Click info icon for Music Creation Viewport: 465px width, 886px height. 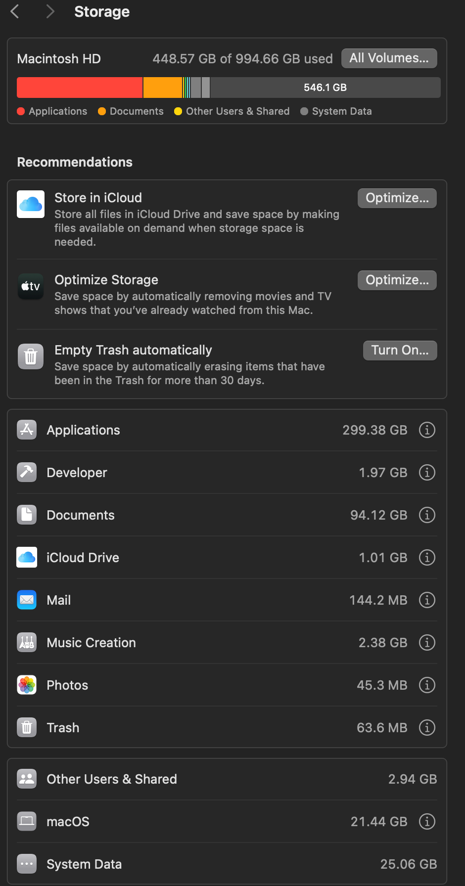click(427, 643)
